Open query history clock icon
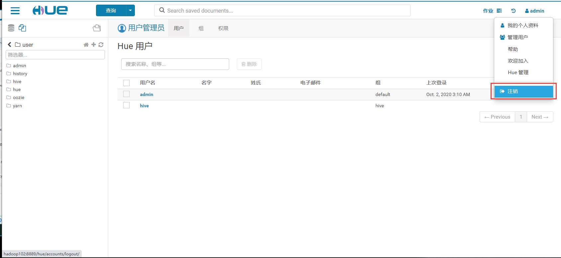Image resolution: width=561 pixels, height=258 pixels. [514, 11]
